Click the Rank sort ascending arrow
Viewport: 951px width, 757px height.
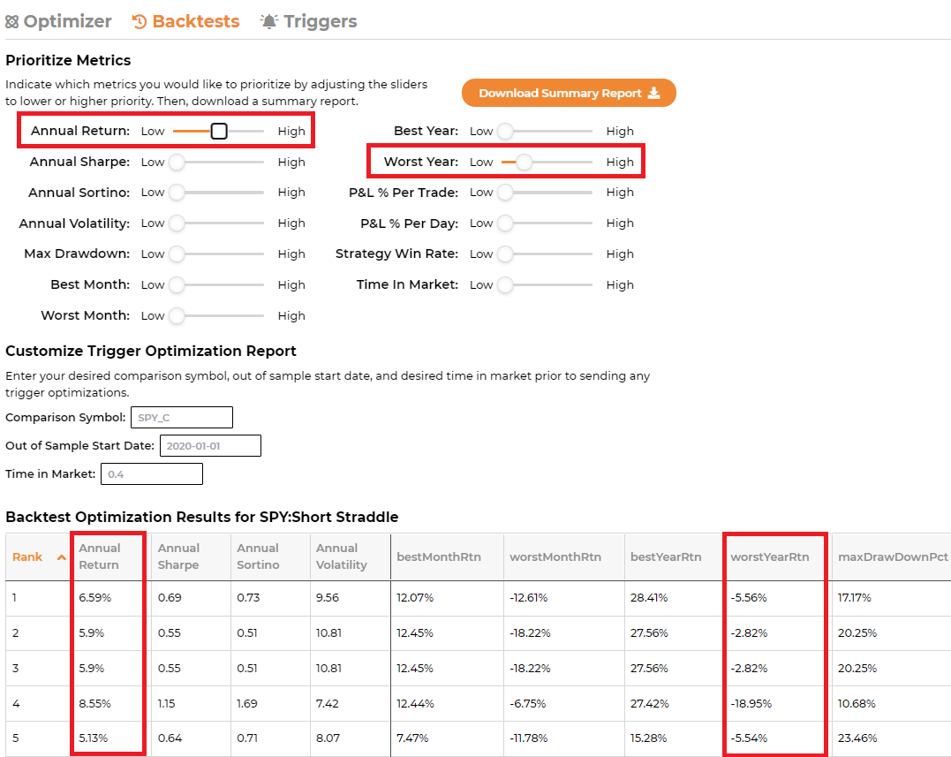[x=61, y=557]
